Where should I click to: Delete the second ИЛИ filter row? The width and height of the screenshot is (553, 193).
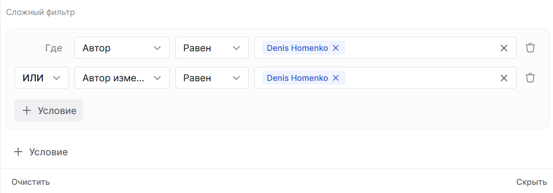pos(530,78)
